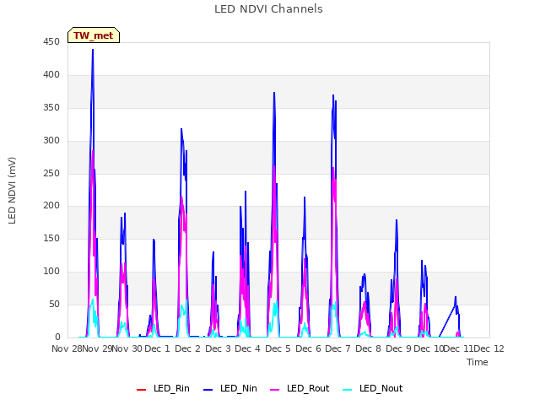Click the 250 y-axis tick label
The width and height of the screenshot is (540, 405).
click(x=51, y=174)
